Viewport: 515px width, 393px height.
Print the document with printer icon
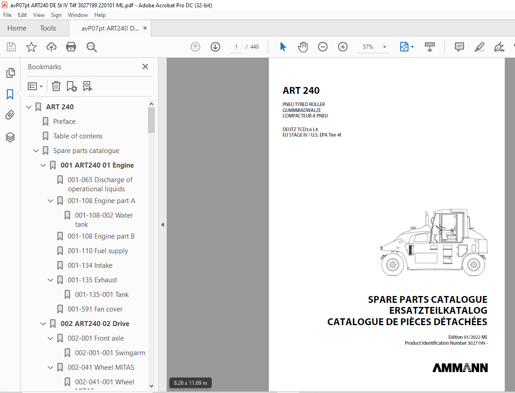click(x=71, y=47)
